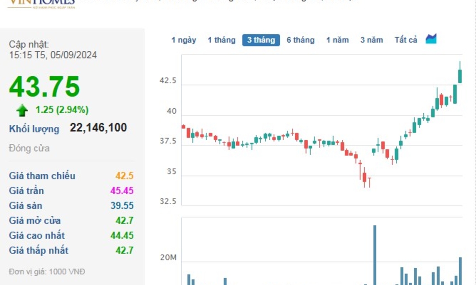Show the 6 tháng chart range
Screen dimensions: 476x285
[x=300, y=40]
